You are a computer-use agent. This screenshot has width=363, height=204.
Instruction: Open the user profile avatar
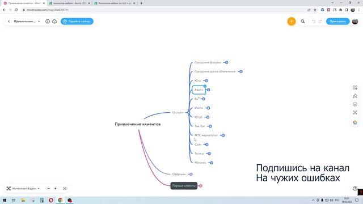(355, 22)
